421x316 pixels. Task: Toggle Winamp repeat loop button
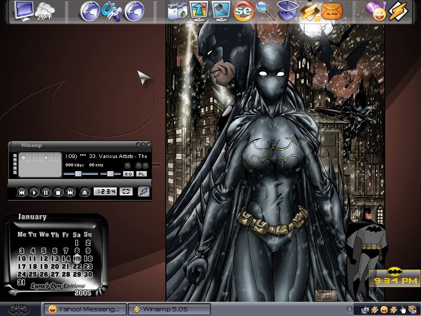[126, 192]
